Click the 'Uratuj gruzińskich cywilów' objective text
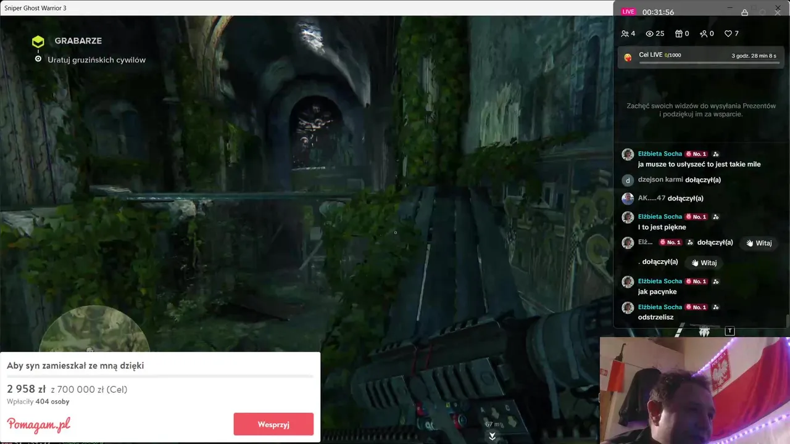The height and width of the screenshot is (444, 790). coord(97,60)
